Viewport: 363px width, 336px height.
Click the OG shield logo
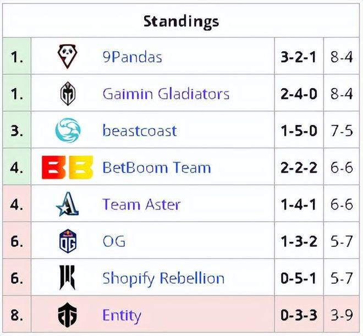pos(68,241)
